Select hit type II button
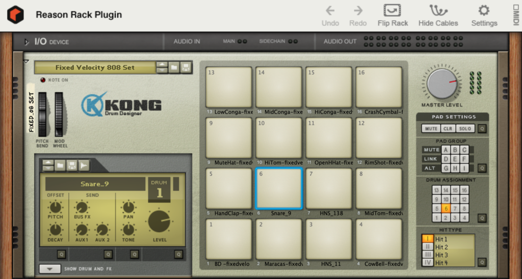The width and height of the screenshot is (522, 279). [x=428, y=247]
